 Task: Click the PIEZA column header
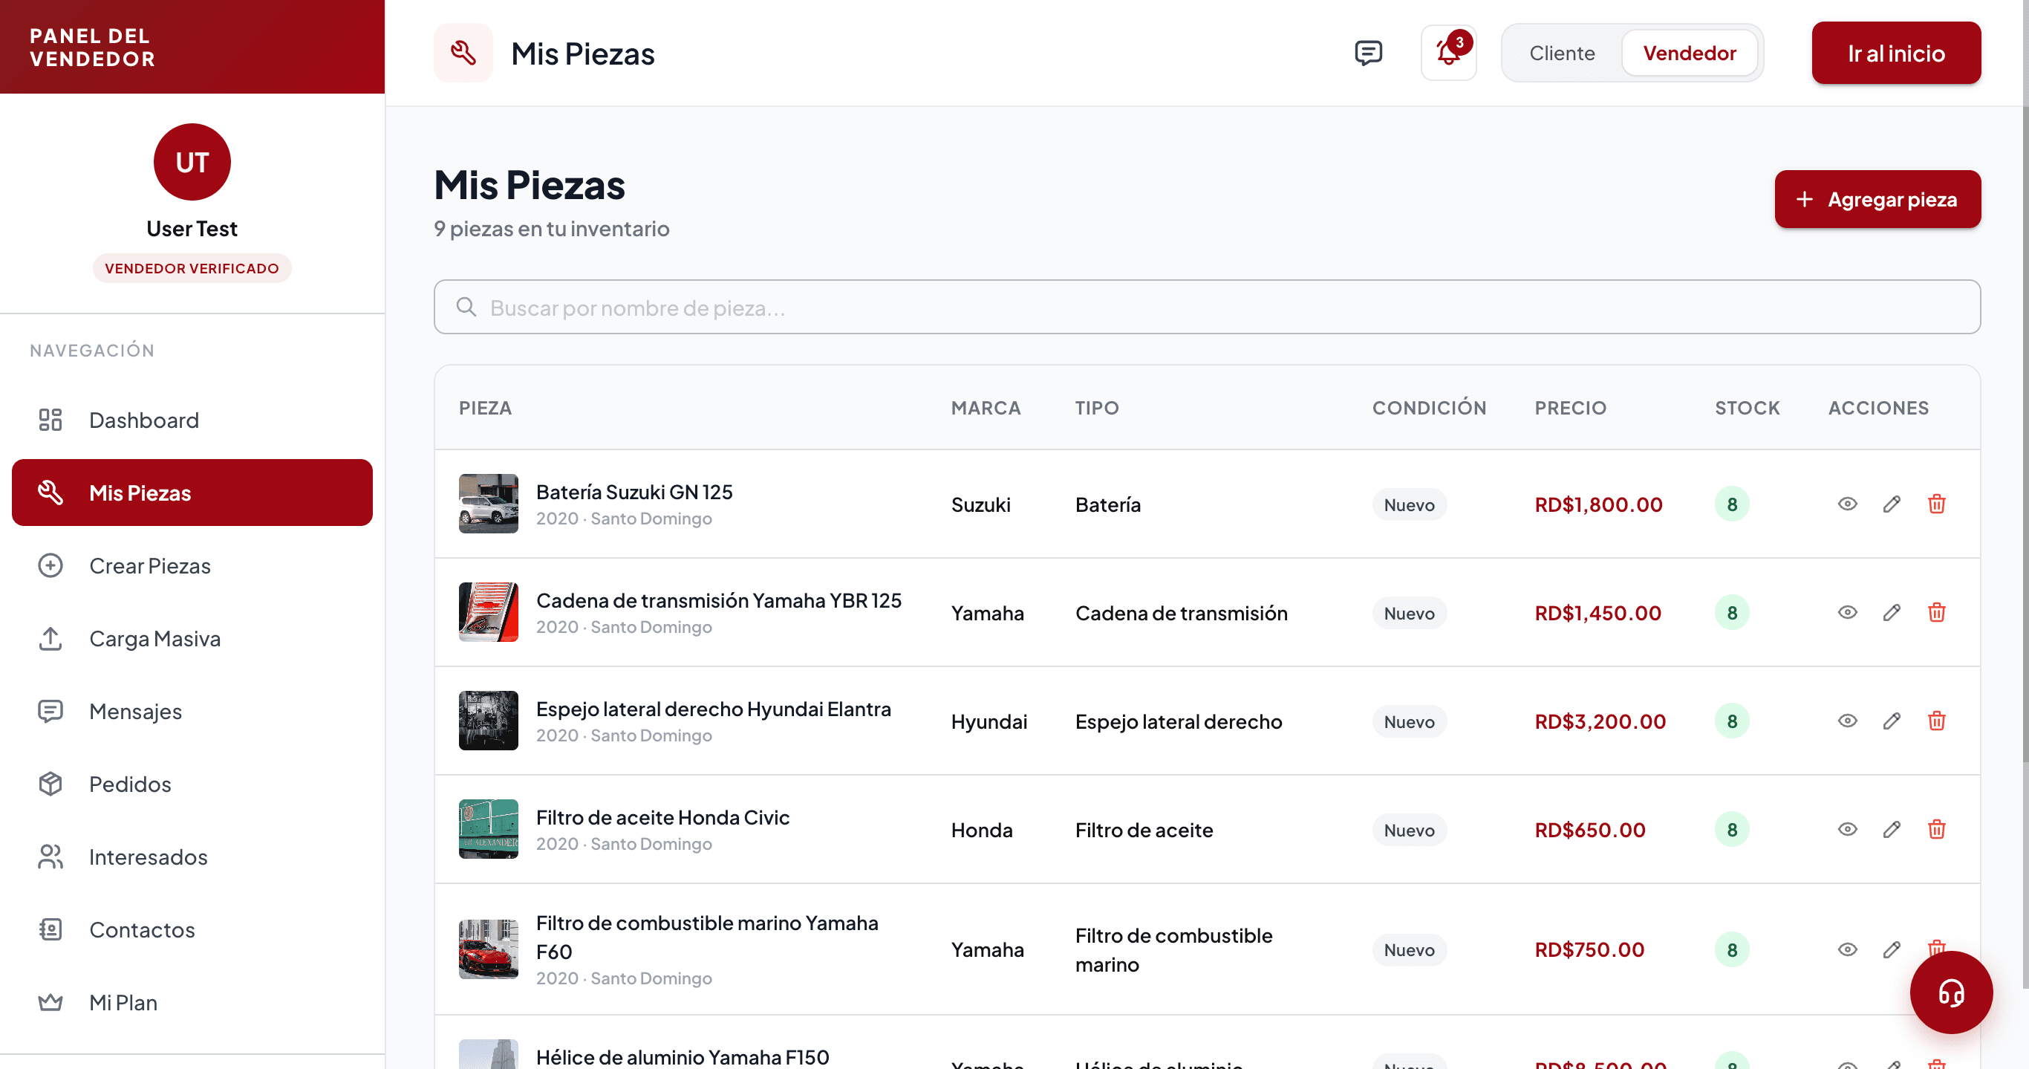point(485,407)
